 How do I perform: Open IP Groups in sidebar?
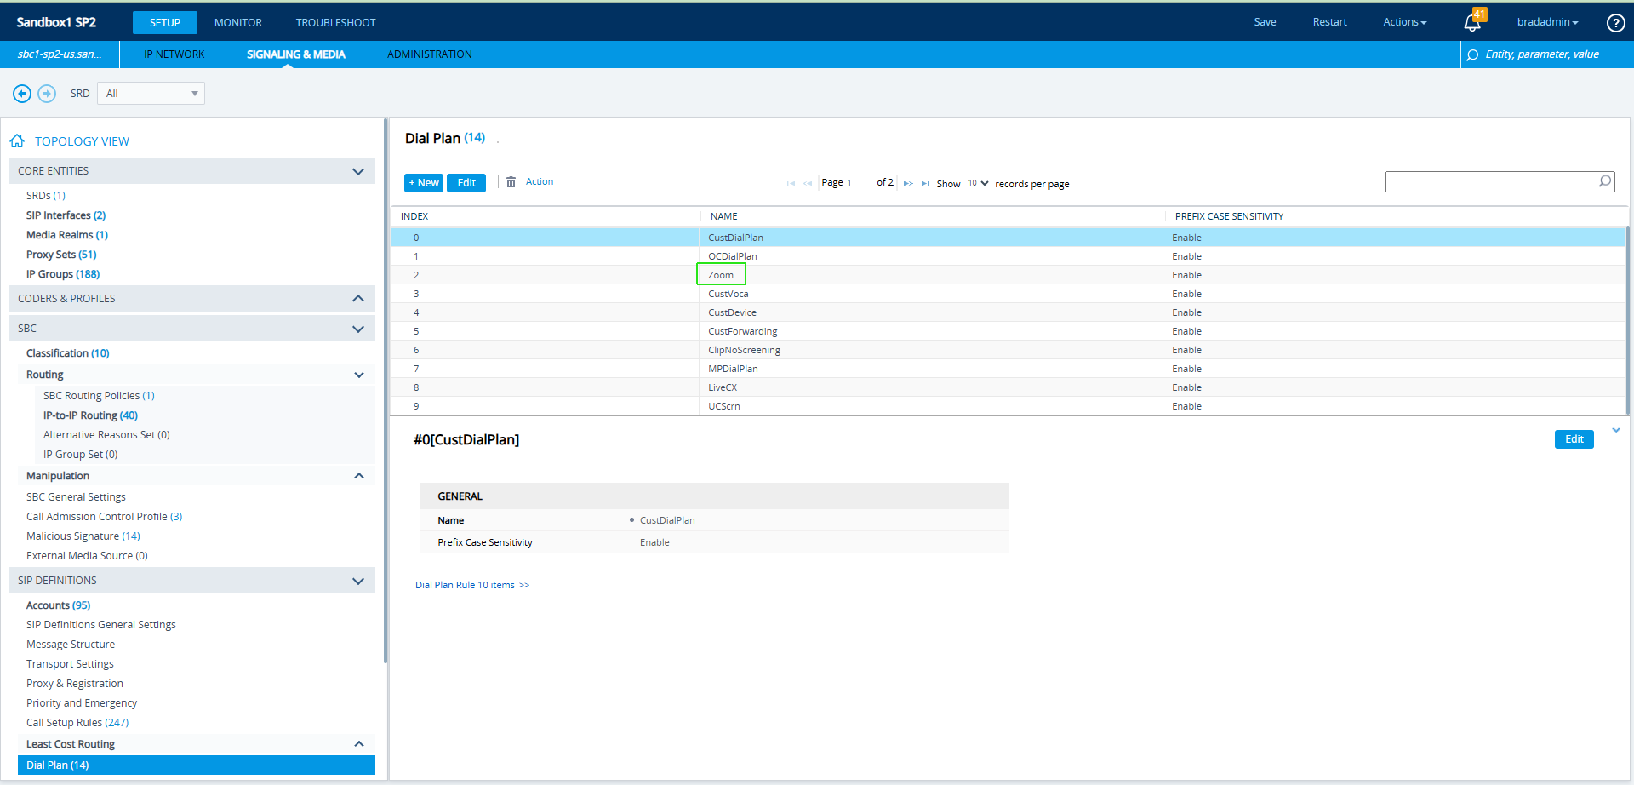63,274
